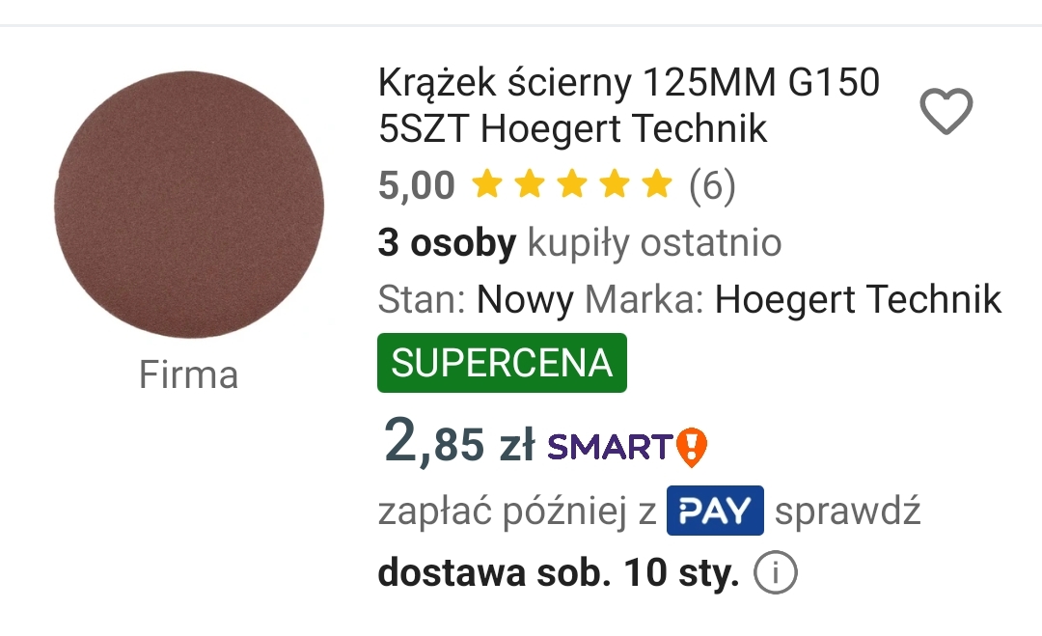Viewport: 1042px width, 636px height.
Task: Click the sprawdź link
Action: pyautogui.click(x=848, y=512)
